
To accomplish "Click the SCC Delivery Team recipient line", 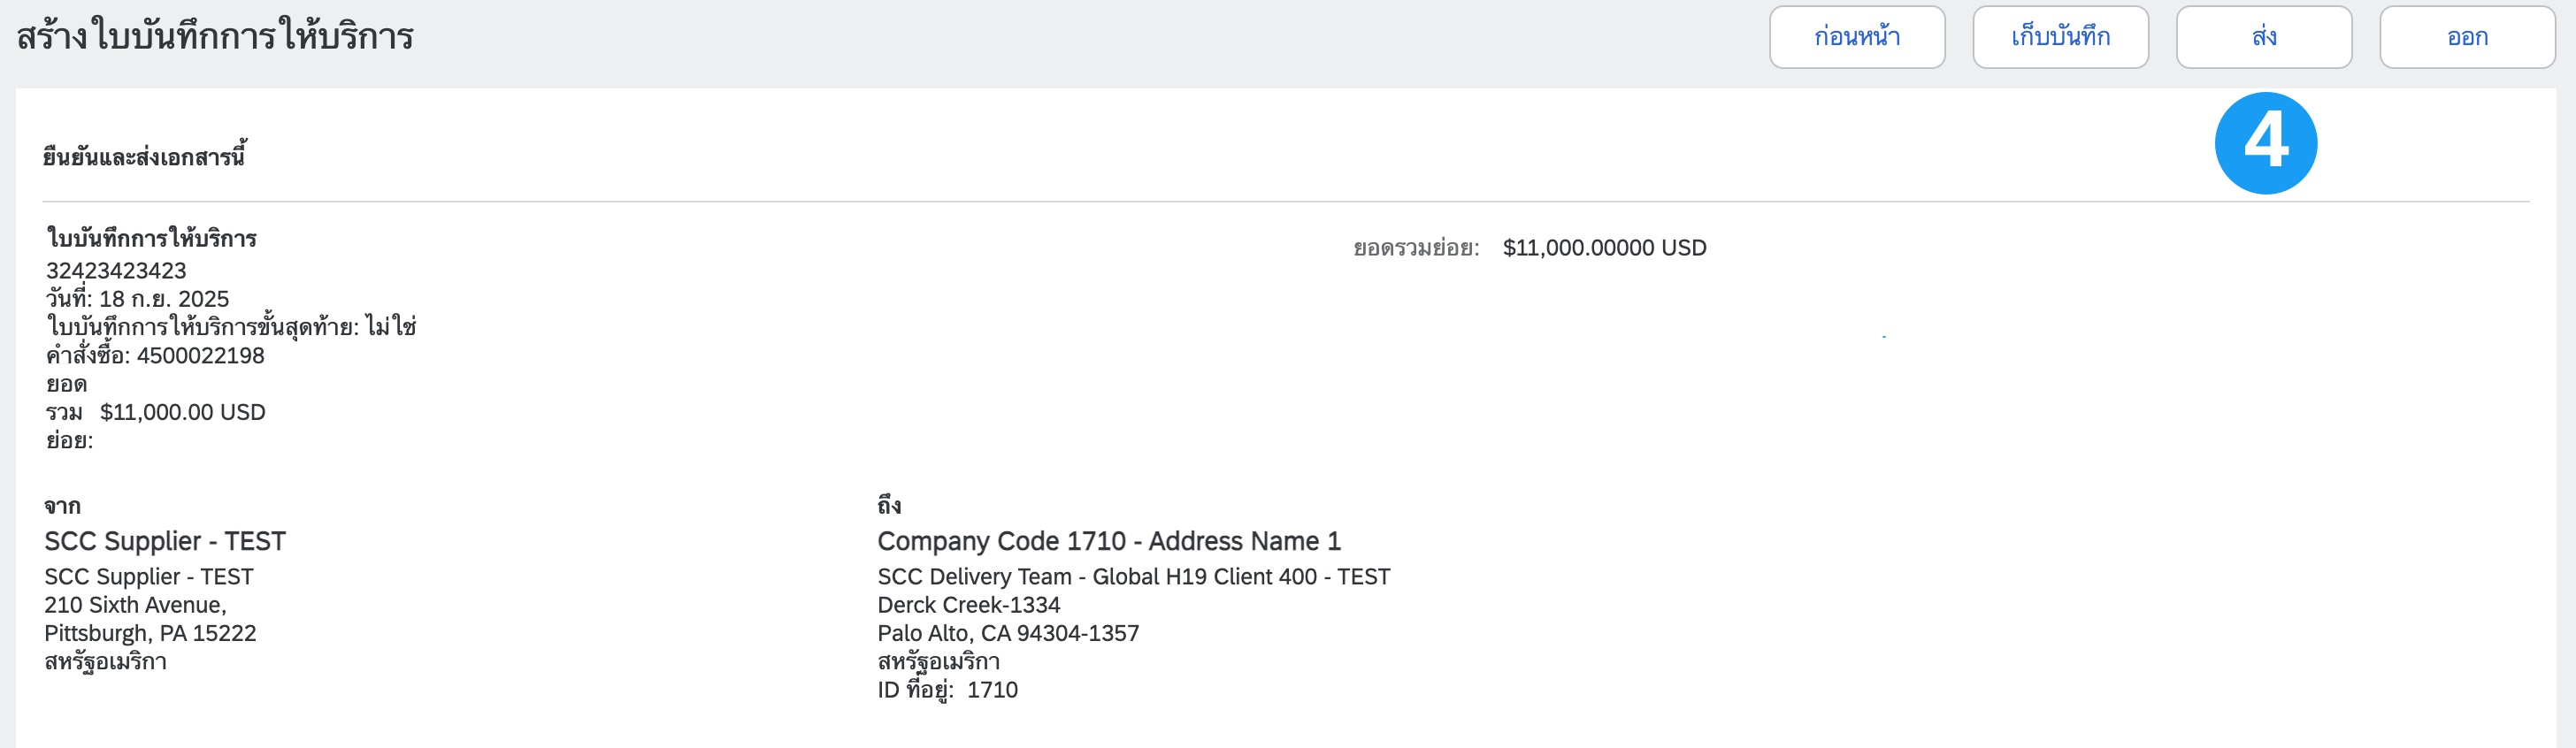I will [x=1133, y=577].
